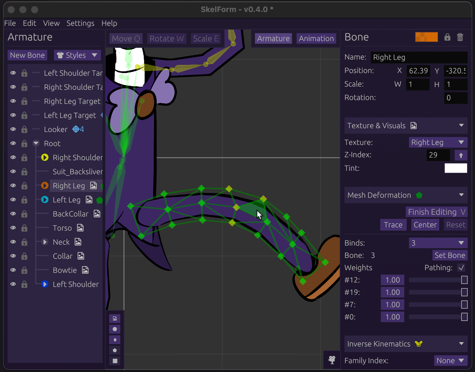This screenshot has width=475, height=372.
Task: Select the image tool icon in the bottom-left viewport toolbar
Action: [x=115, y=319]
